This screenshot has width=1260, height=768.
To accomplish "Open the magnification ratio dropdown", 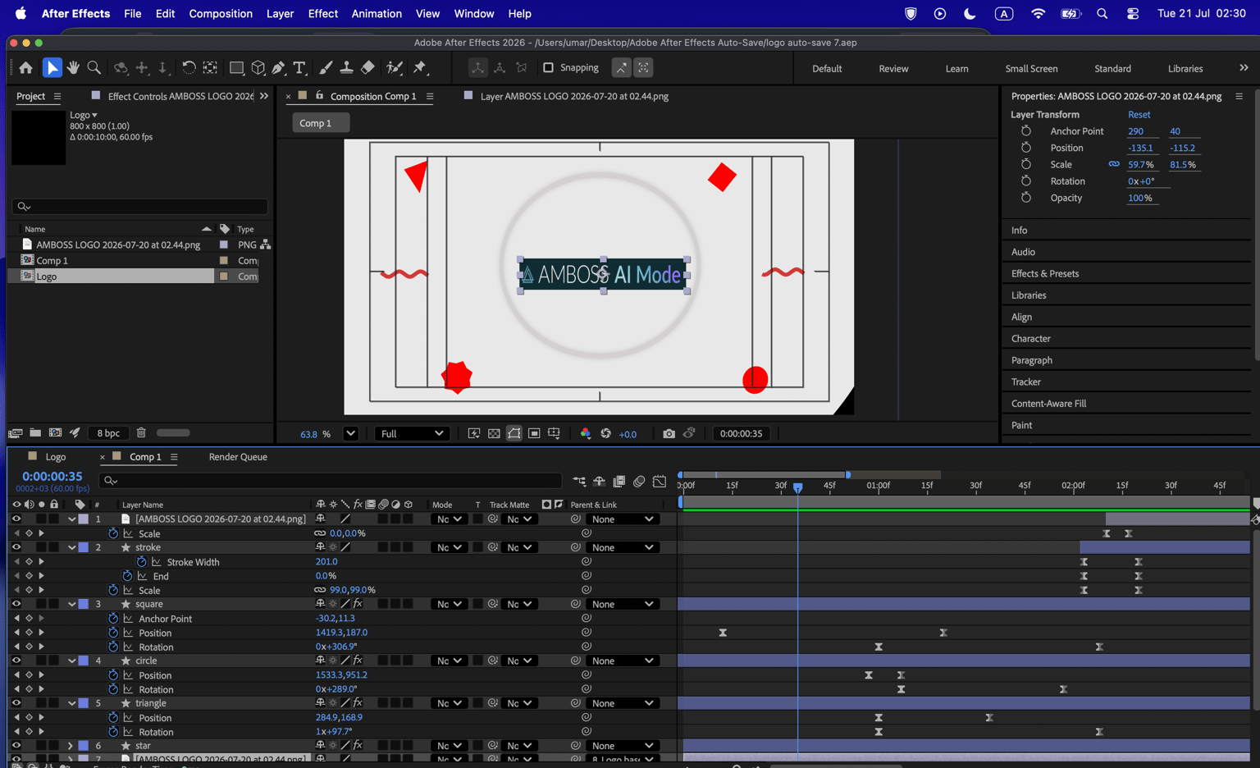I will tap(350, 434).
